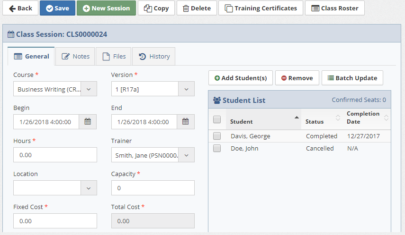Focus the Capacity input field
Image resolution: width=405 pixels, height=235 pixels.
coord(153,188)
